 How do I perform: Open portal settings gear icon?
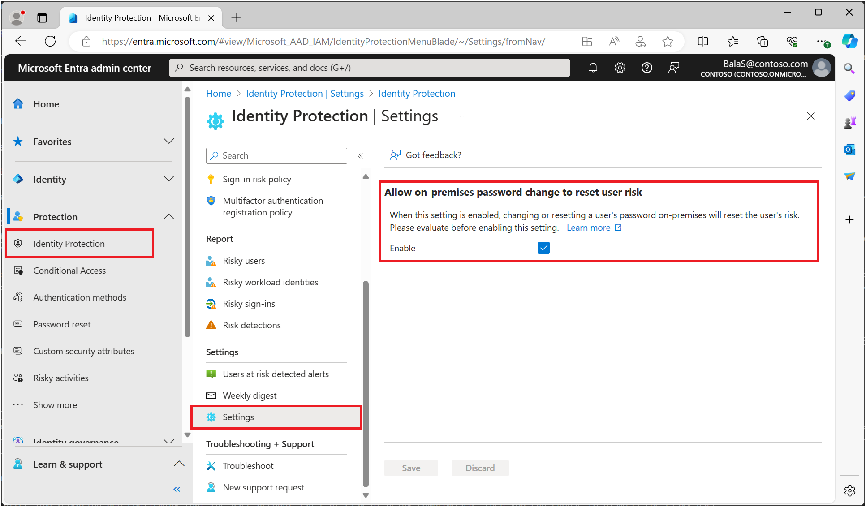click(x=620, y=68)
